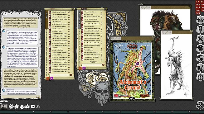Image resolution: width=204 pixels, height=114 pixels.
Task: Pick the d12 die
Action: 17,107
